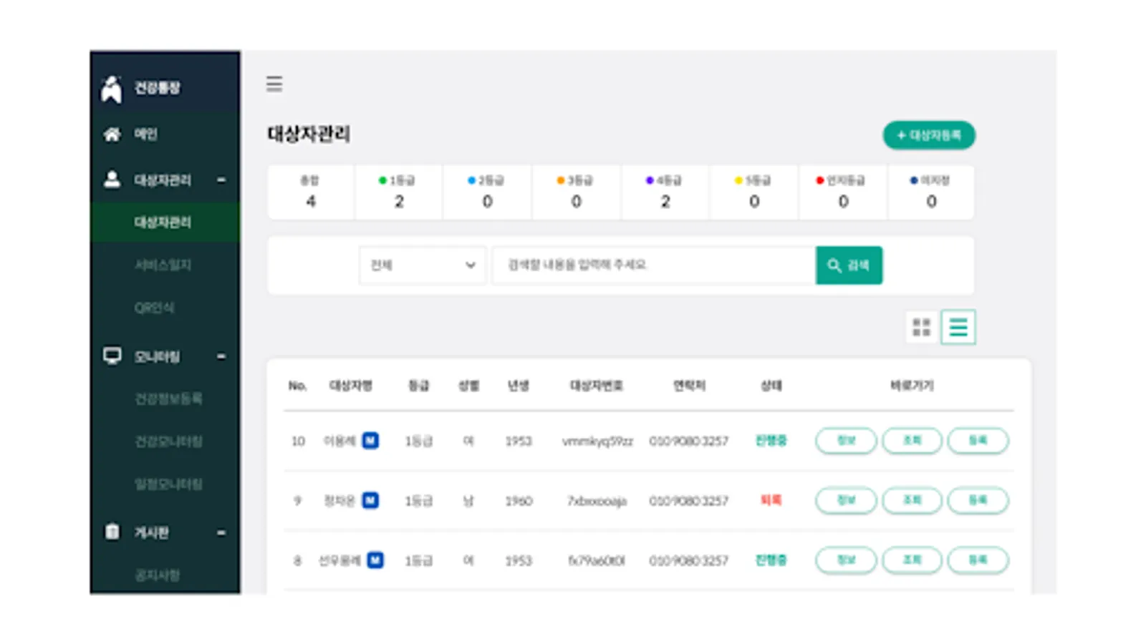Open the 전체 search category dropdown
The height and width of the screenshot is (644, 1146).
423,265
